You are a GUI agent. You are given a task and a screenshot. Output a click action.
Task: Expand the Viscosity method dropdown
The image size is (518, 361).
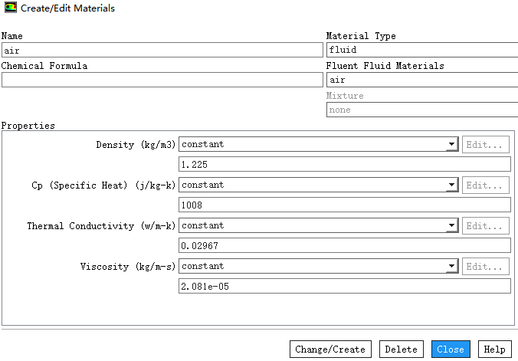tap(451, 266)
